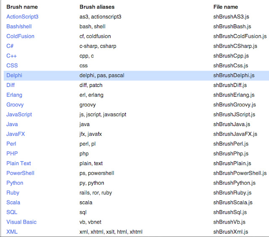269x237 pixels.
Task: Click the aliases text 'perl, pl'
Action: pos(88,144)
